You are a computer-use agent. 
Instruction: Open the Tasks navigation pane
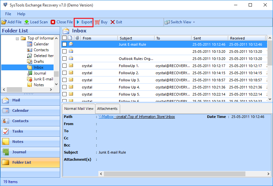pos(30,131)
